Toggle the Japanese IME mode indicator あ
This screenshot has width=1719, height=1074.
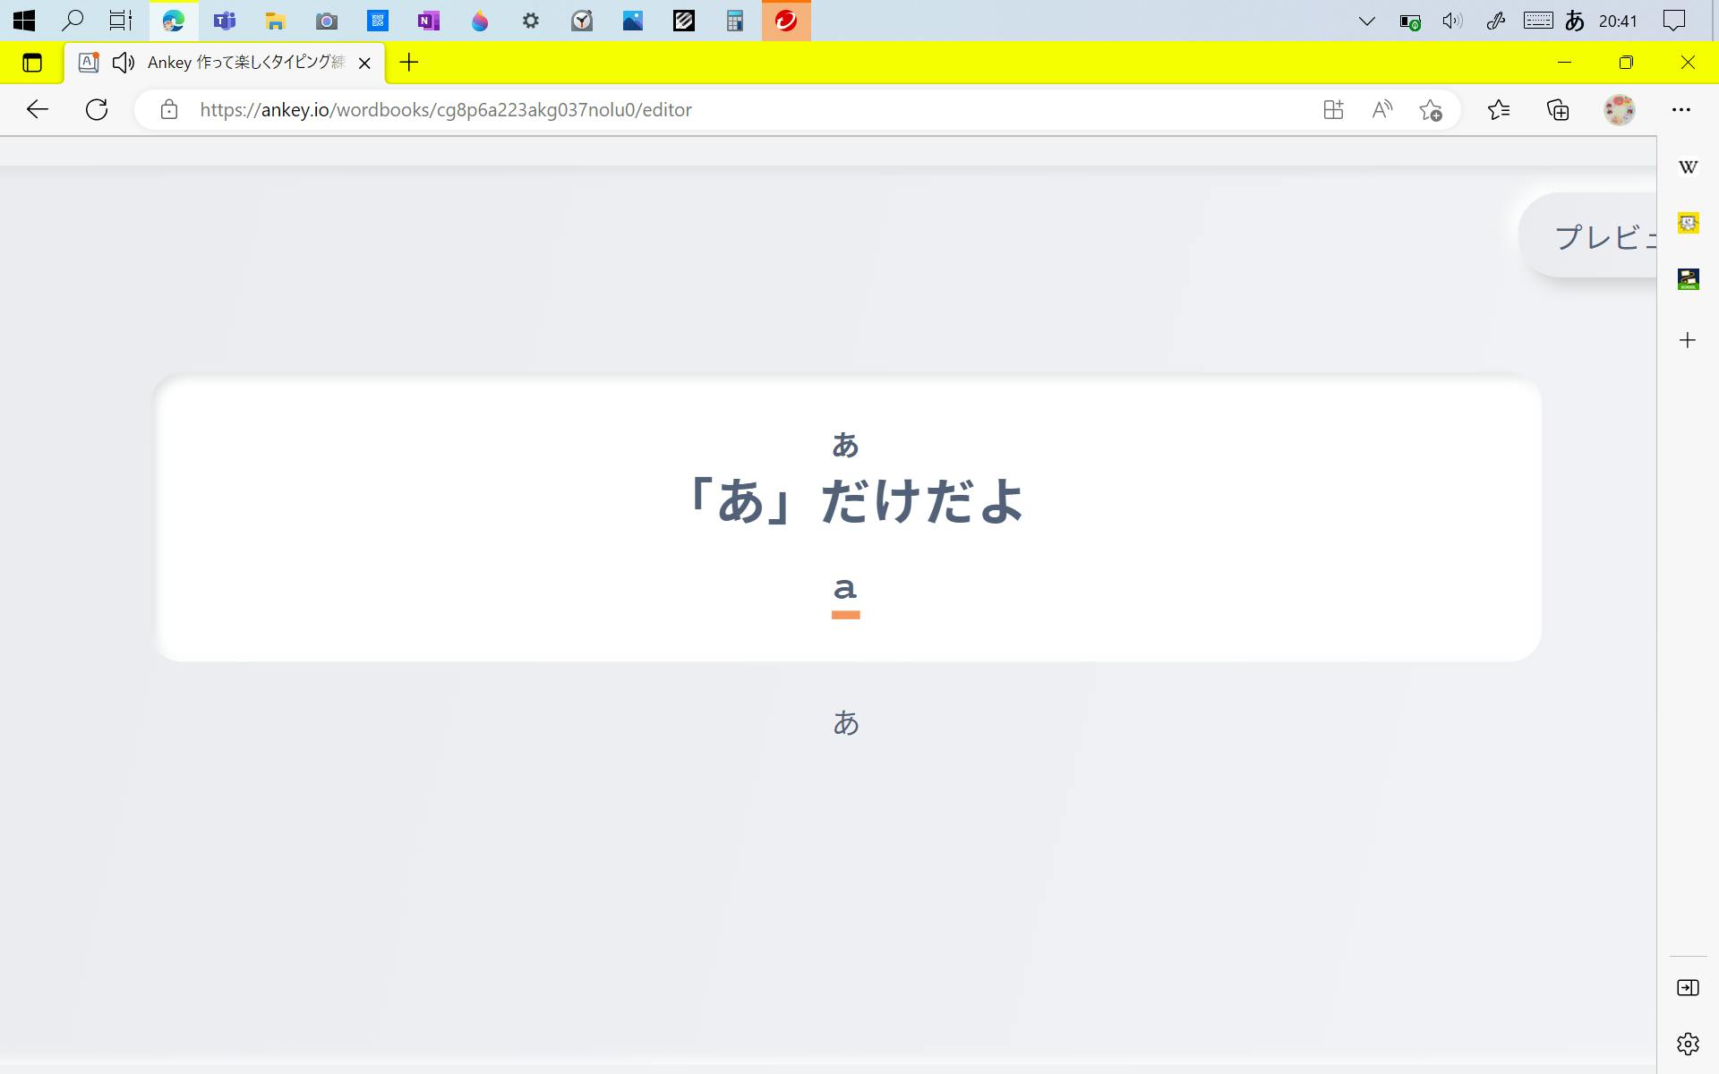tap(1575, 21)
